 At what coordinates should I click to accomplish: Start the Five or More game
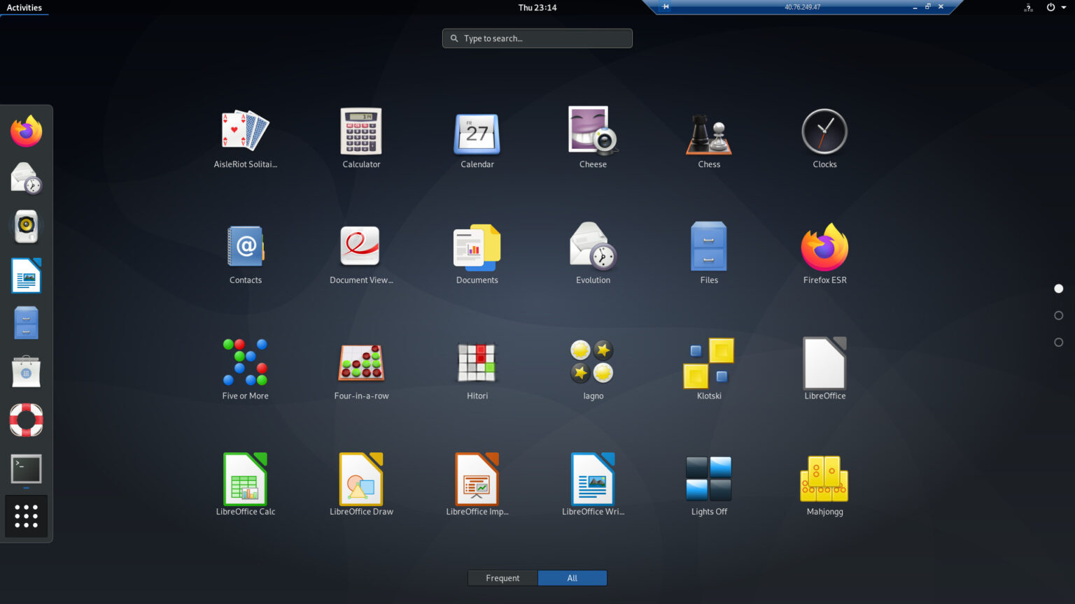(x=246, y=370)
